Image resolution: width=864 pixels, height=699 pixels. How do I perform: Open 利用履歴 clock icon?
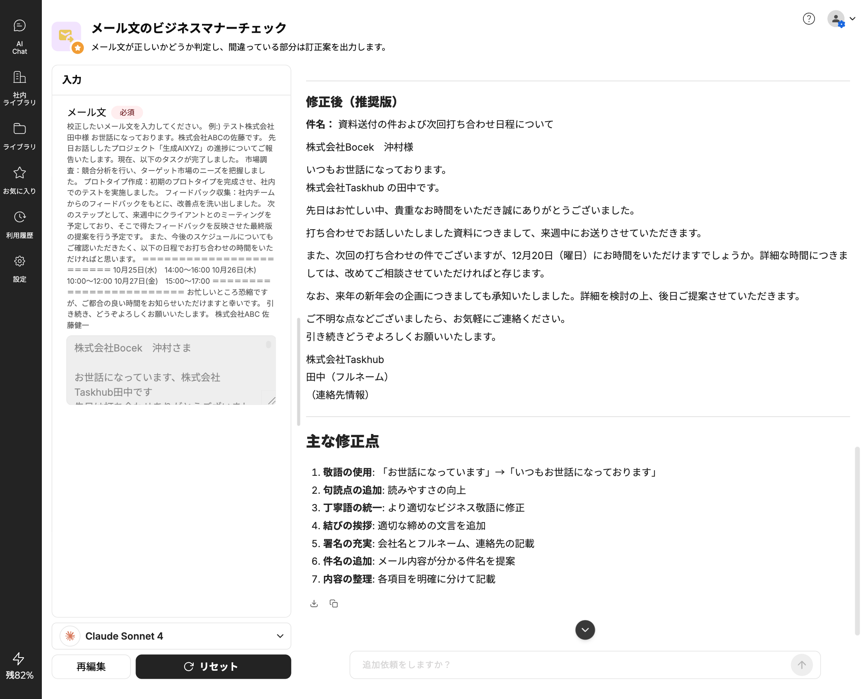(x=19, y=224)
